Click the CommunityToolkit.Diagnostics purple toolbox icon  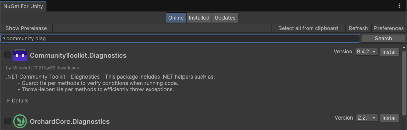pyautogui.click(x=20, y=55)
